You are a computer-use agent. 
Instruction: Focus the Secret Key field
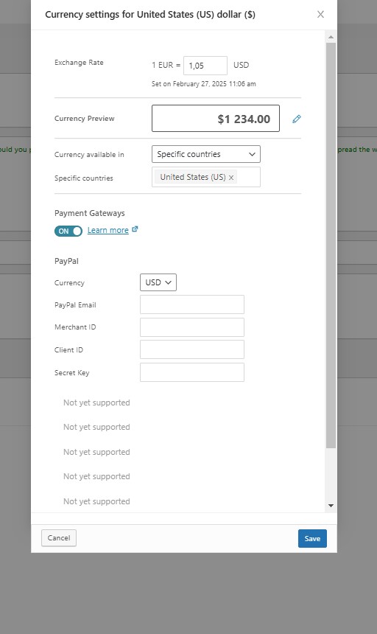point(192,372)
